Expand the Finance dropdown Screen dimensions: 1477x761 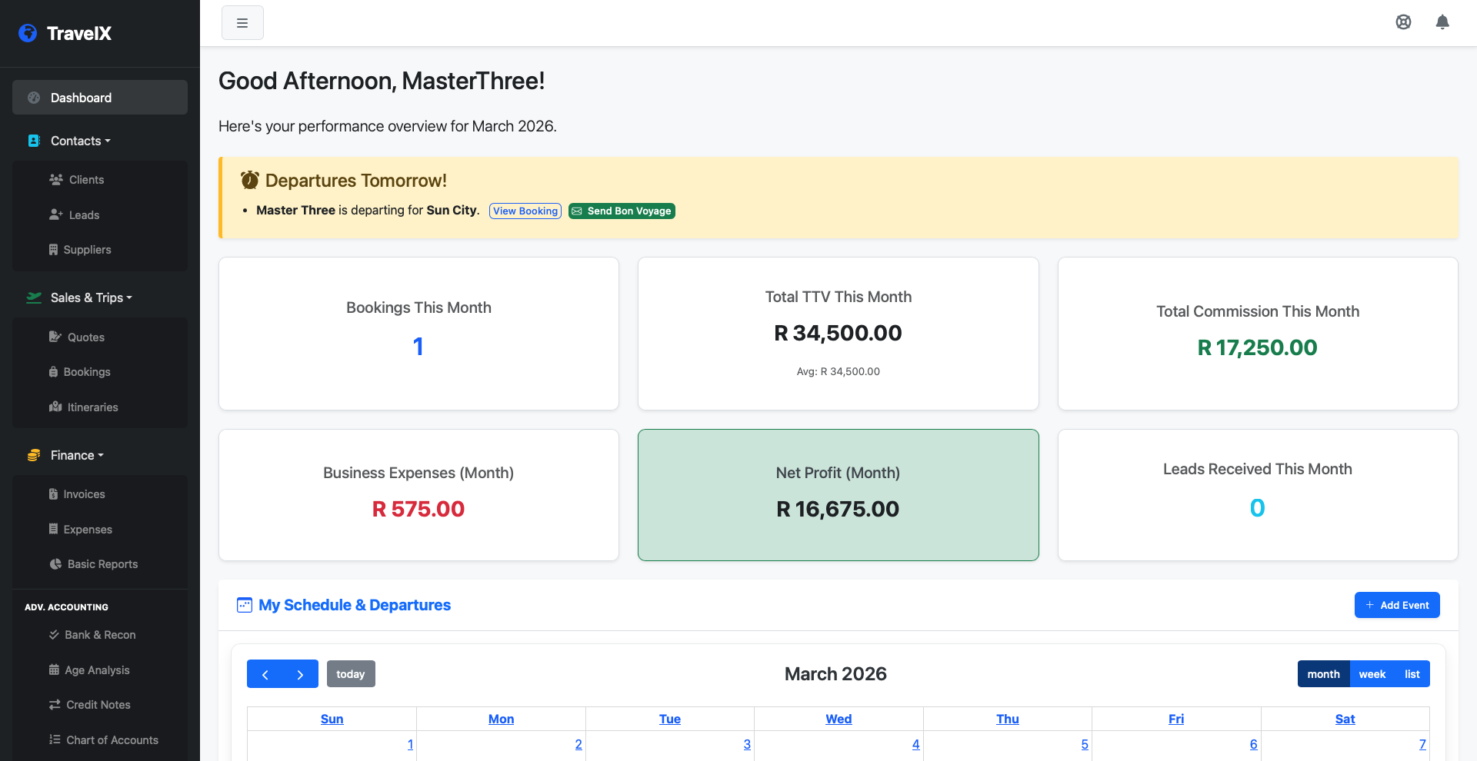(x=72, y=455)
